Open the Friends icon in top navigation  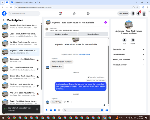coord(74,13)
